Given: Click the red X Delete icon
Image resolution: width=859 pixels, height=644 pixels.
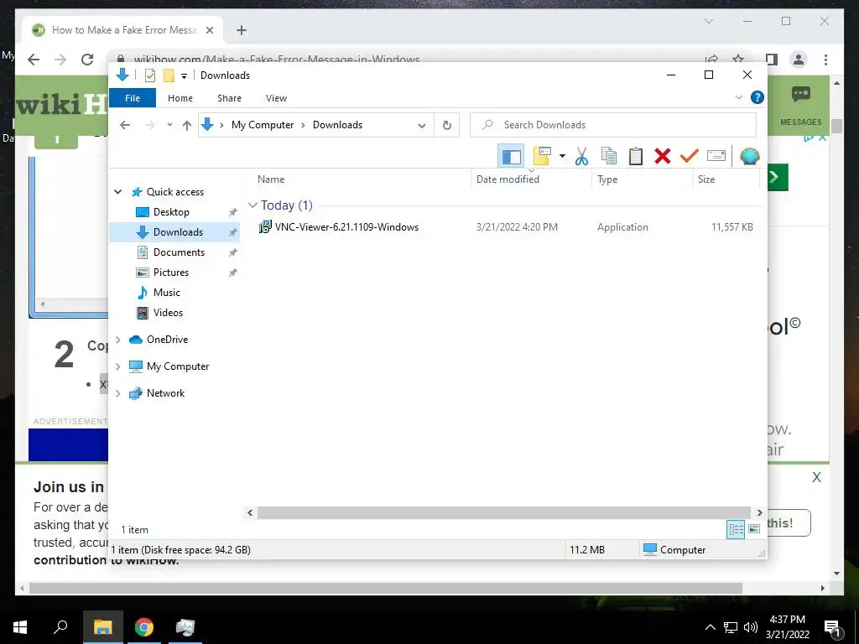Looking at the screenshot, I should pos(663,156).
